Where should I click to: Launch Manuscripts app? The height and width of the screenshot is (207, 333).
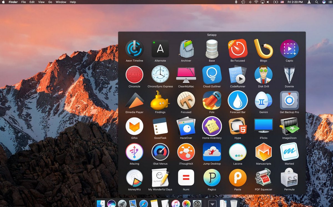(x=263, y=152)
